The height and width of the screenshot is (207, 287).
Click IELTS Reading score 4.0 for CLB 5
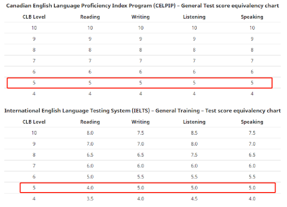(x=90, y=188)
